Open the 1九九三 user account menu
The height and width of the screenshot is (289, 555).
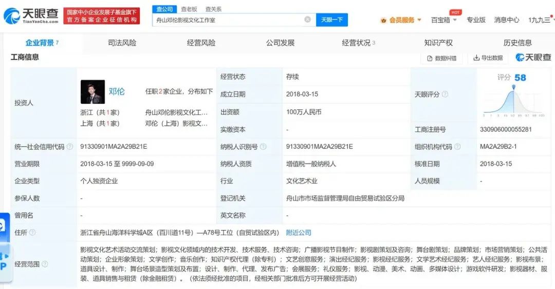[541, 20]
